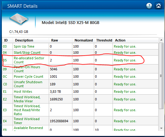Click ID cell E1

5,92
